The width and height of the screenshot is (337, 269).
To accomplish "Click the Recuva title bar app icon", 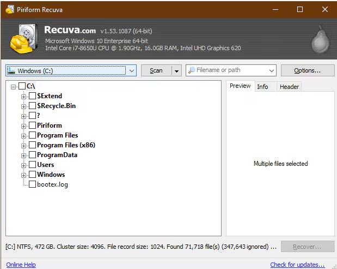I will point(10,9).
